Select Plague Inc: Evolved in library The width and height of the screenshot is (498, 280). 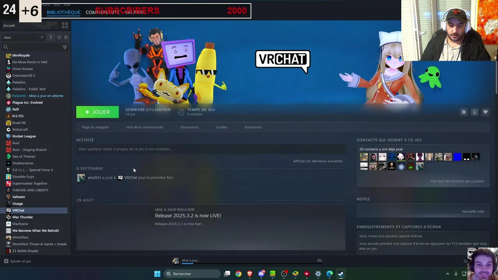27,103
